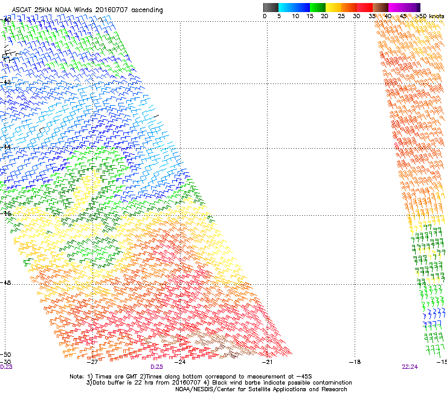Click the '>50 knots' legend label
Viewport: 447px width, 393px height.
(429, 16)
